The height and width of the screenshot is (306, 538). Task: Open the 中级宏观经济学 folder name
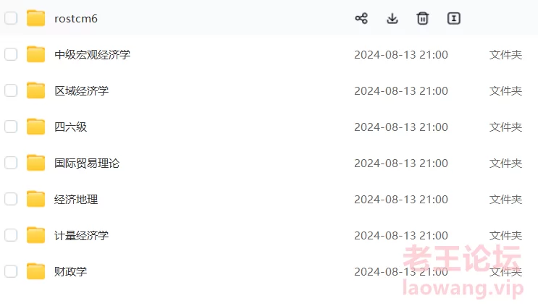tap(92, 54)
